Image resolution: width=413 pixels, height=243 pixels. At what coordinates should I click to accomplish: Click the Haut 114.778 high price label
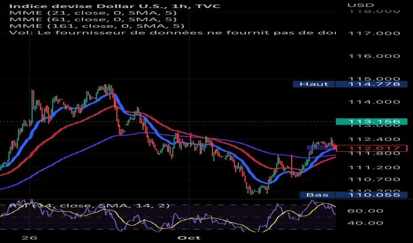point(350,84)
